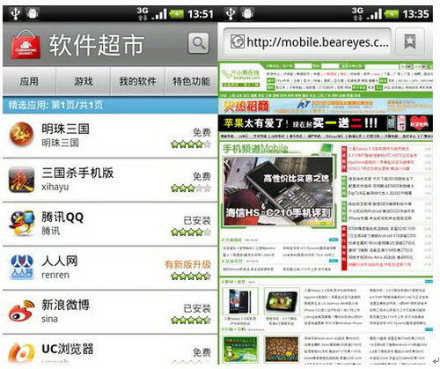Tap the UC浏览器 app icon
The width and height of the screenshot is (440, 369).
(21, 352)
